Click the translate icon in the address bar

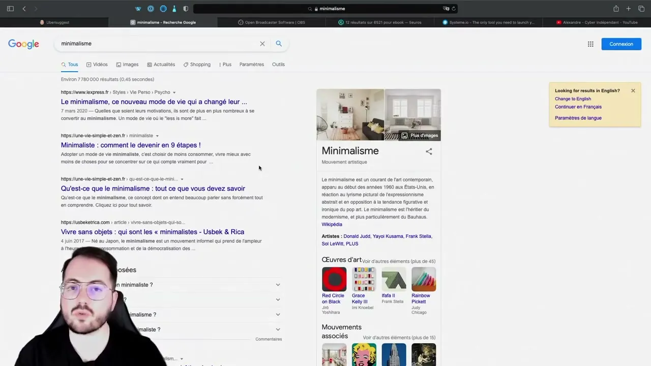(446, 9)
